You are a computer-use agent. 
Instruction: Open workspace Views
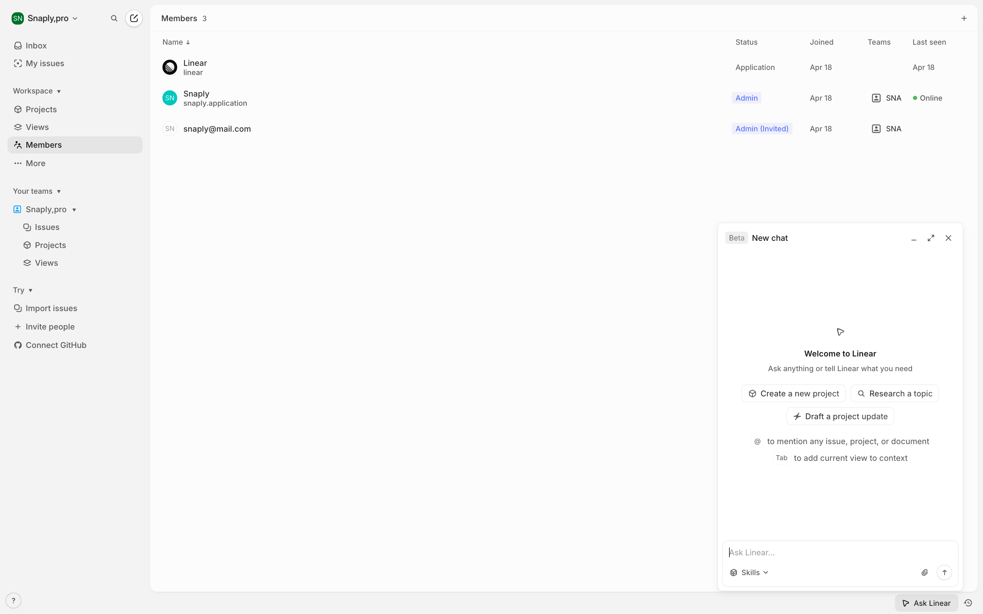[x=75, y=127]
